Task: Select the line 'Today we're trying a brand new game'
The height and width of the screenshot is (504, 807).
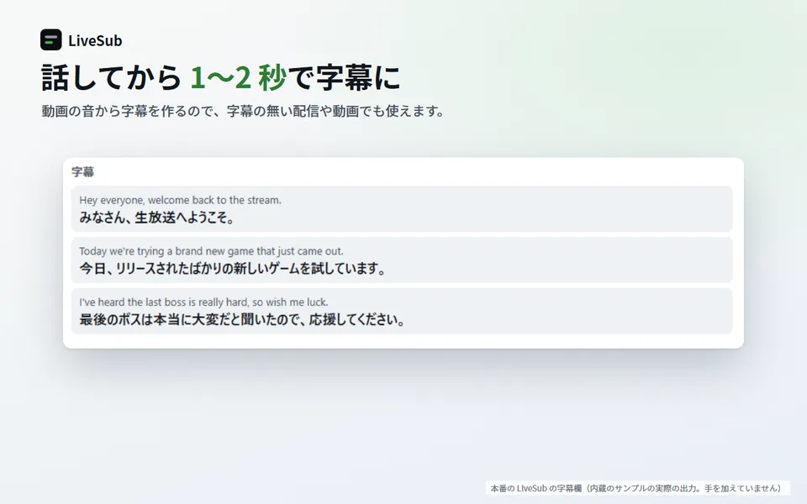Action: 211,251
